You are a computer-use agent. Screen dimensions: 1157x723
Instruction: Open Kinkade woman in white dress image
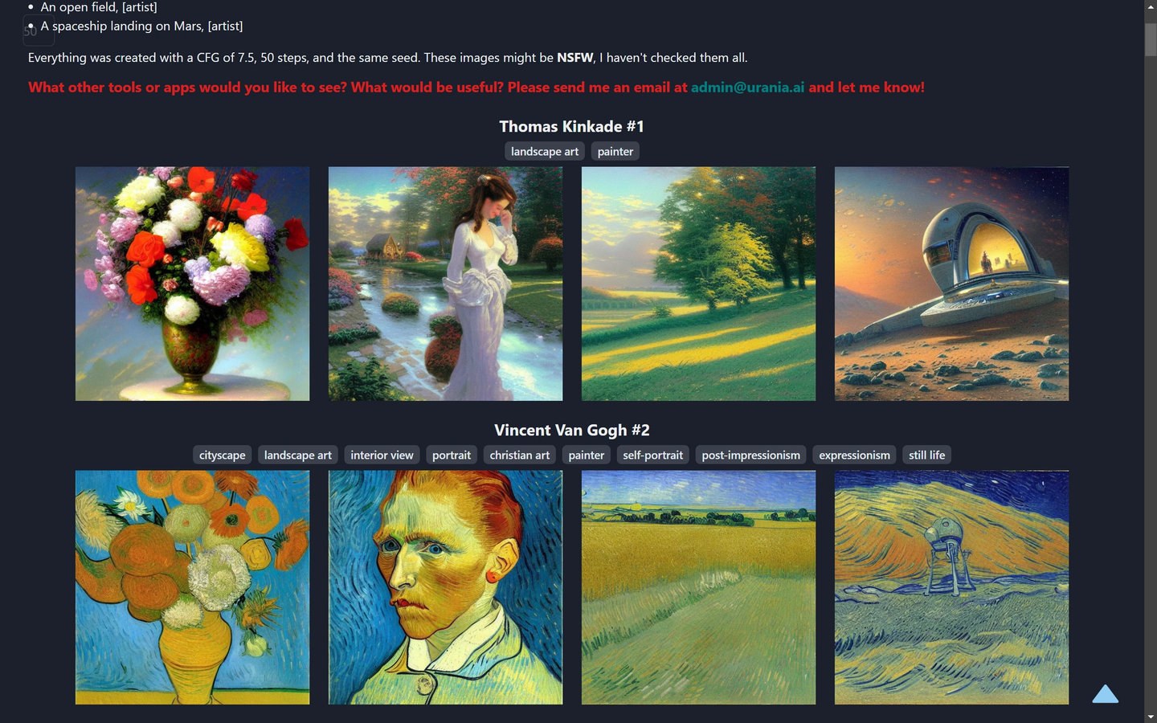click(x=445, y=284)
